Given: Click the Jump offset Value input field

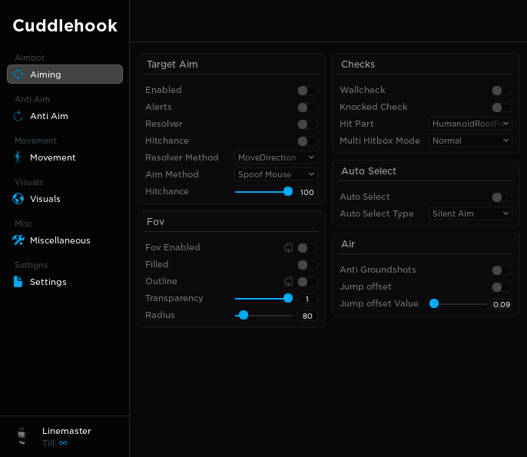Looking at the screenshot, I should click(x=502, y=304).
